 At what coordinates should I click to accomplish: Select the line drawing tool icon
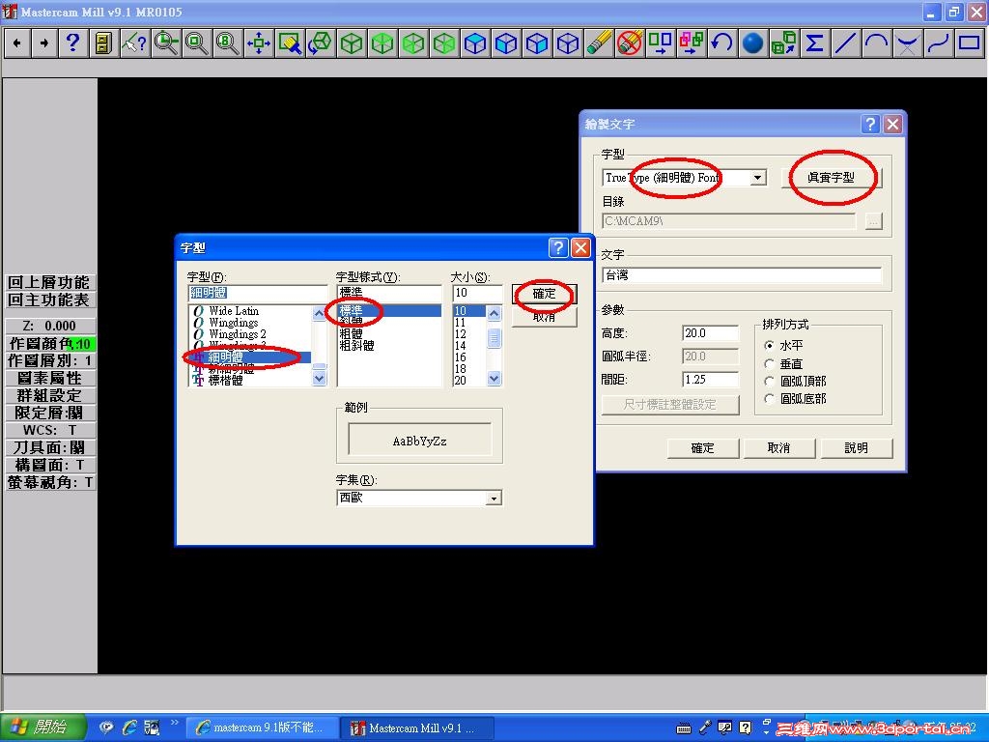pyautogui.click(x=846, y=43)
